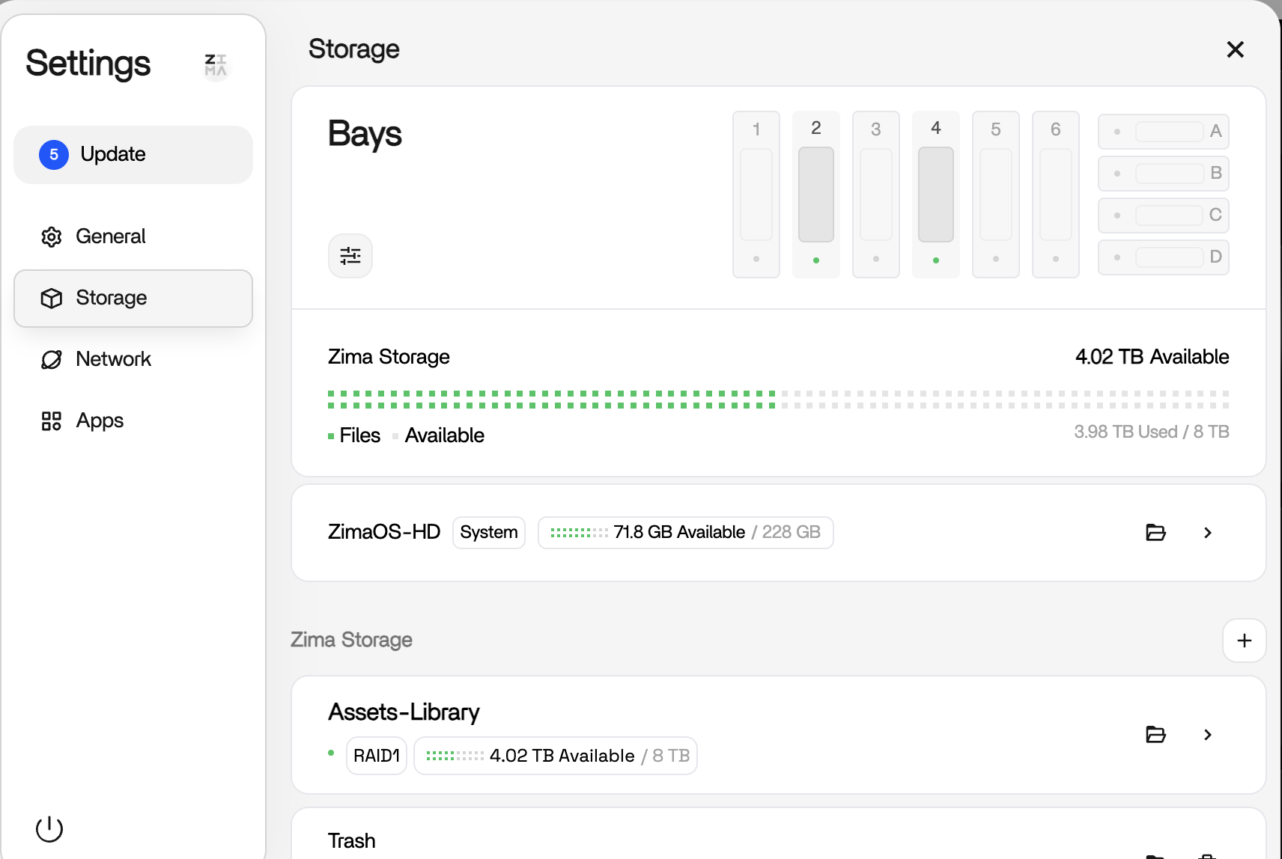
Task: Select occupied drive bay 4
Action: (935, 195)
